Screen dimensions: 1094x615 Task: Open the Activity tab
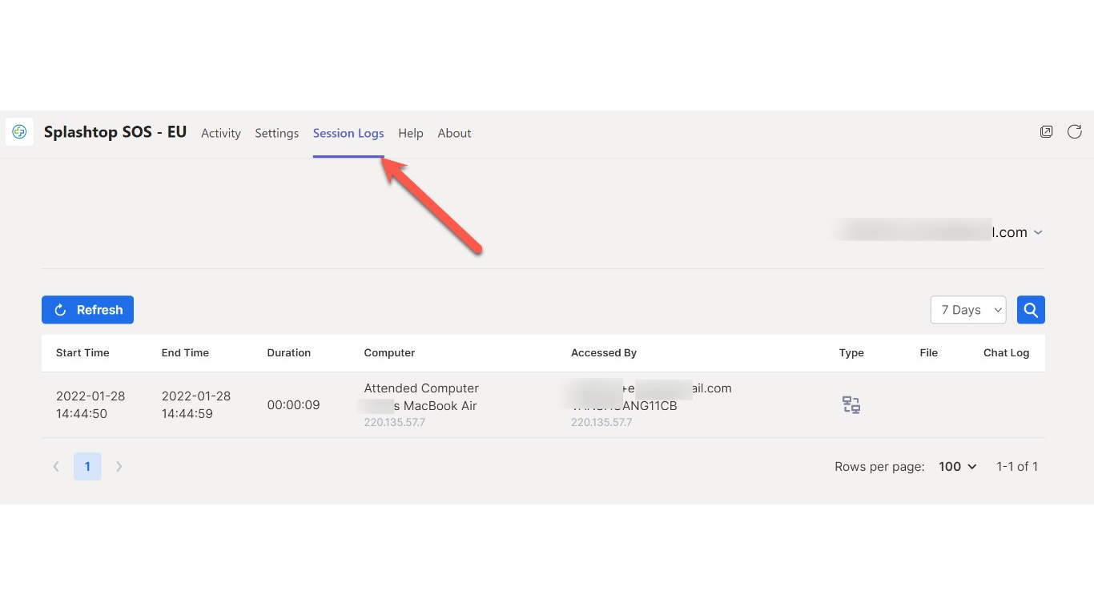[221, 134]
